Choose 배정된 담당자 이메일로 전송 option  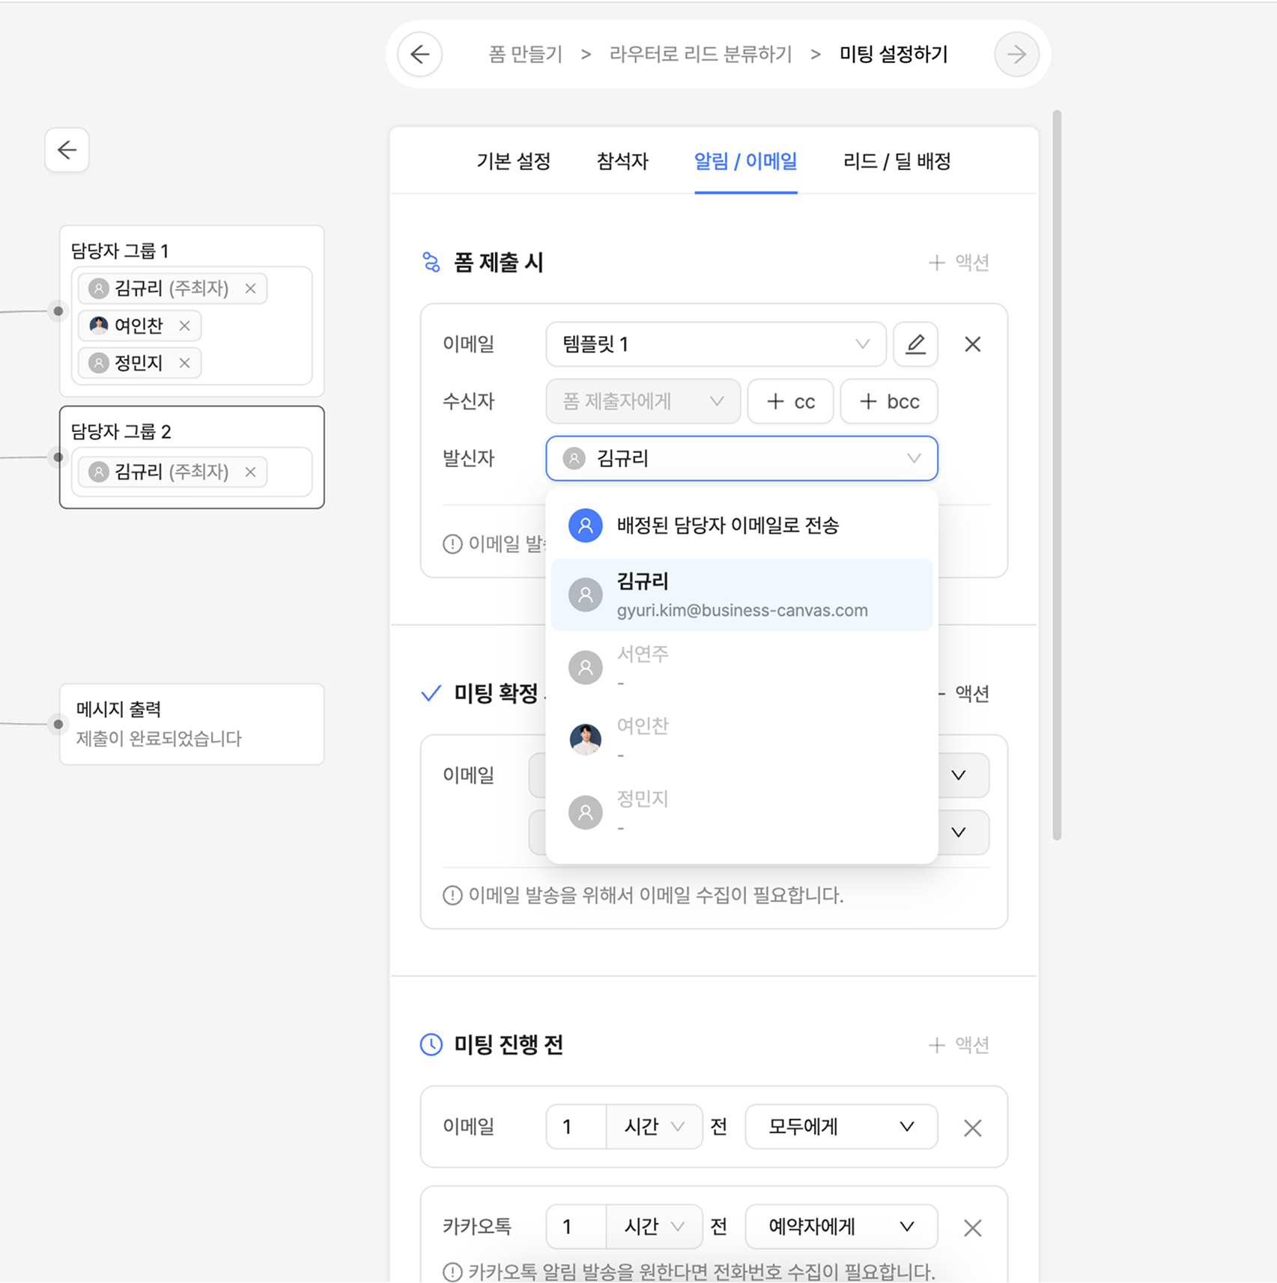(741, 525)
